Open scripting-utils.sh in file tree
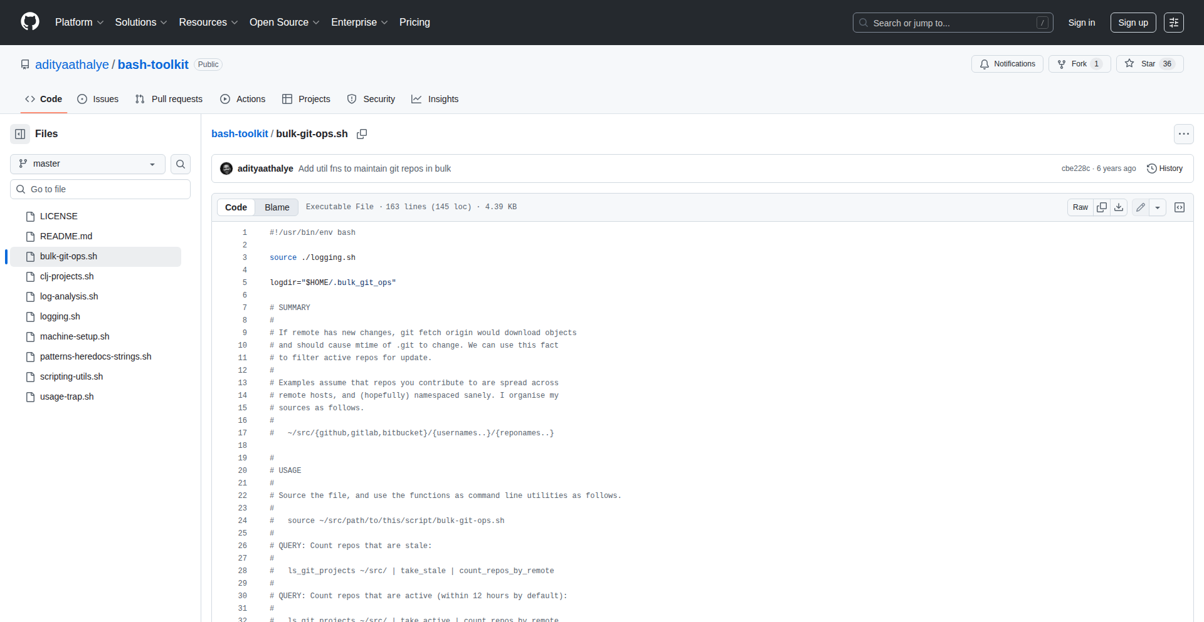This screenshot has width=1204, height=622. tap(96, 376)
